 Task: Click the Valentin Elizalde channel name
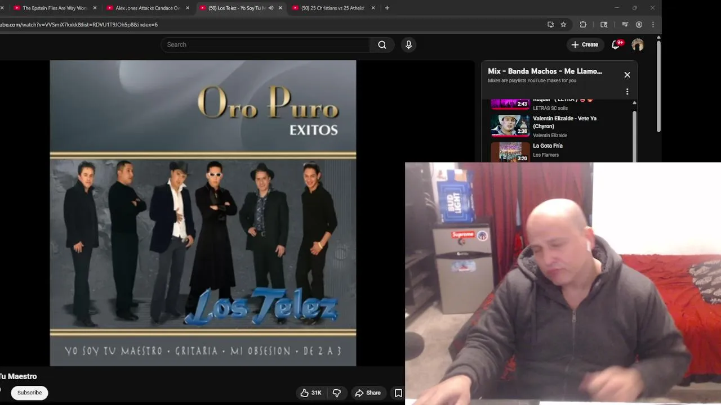(550, 136)
